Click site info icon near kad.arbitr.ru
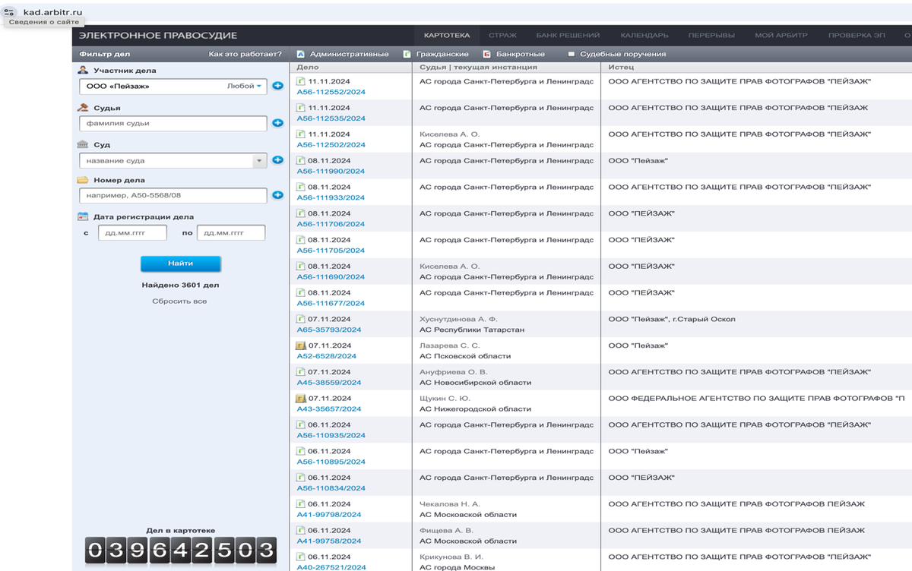 point(11,13)
